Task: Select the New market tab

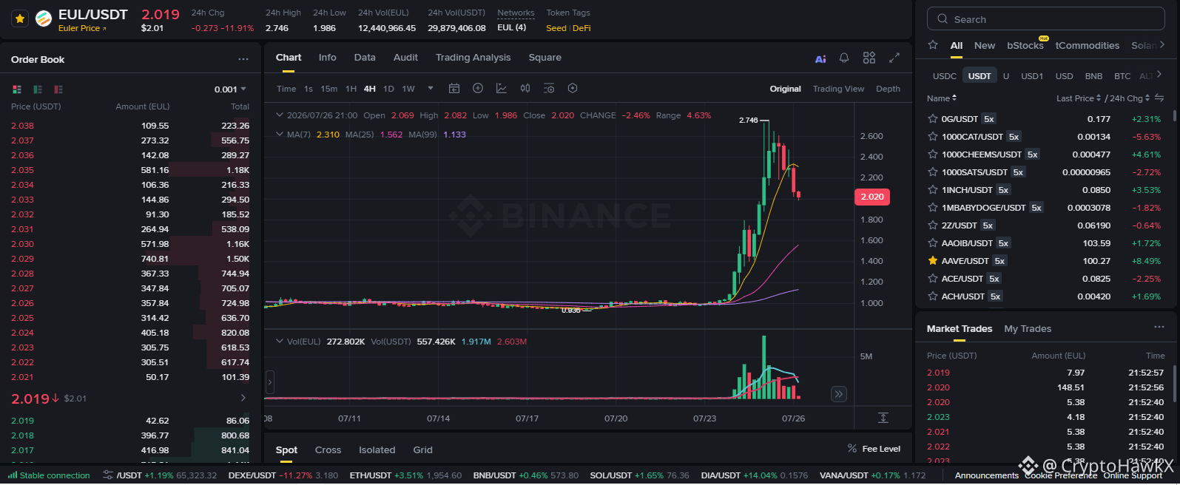Action: (985, 46)
